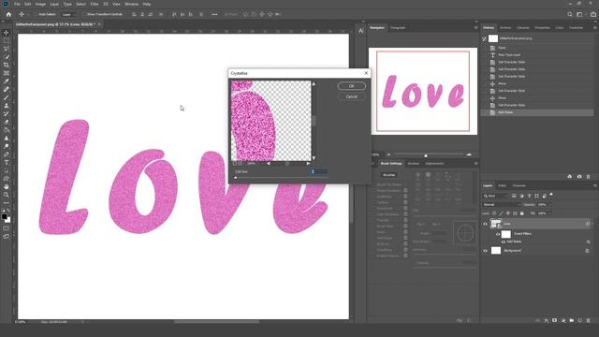
Task: Select the Crop tool
Action: pyautogui.click(x=7, y=65)
